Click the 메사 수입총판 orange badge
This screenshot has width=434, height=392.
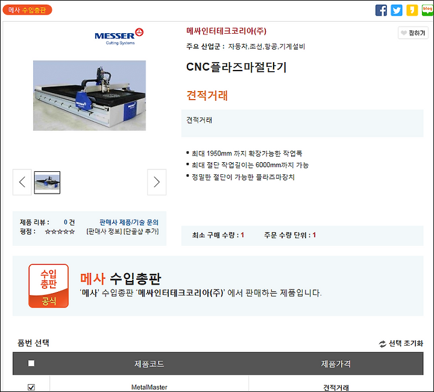point(27,10)
